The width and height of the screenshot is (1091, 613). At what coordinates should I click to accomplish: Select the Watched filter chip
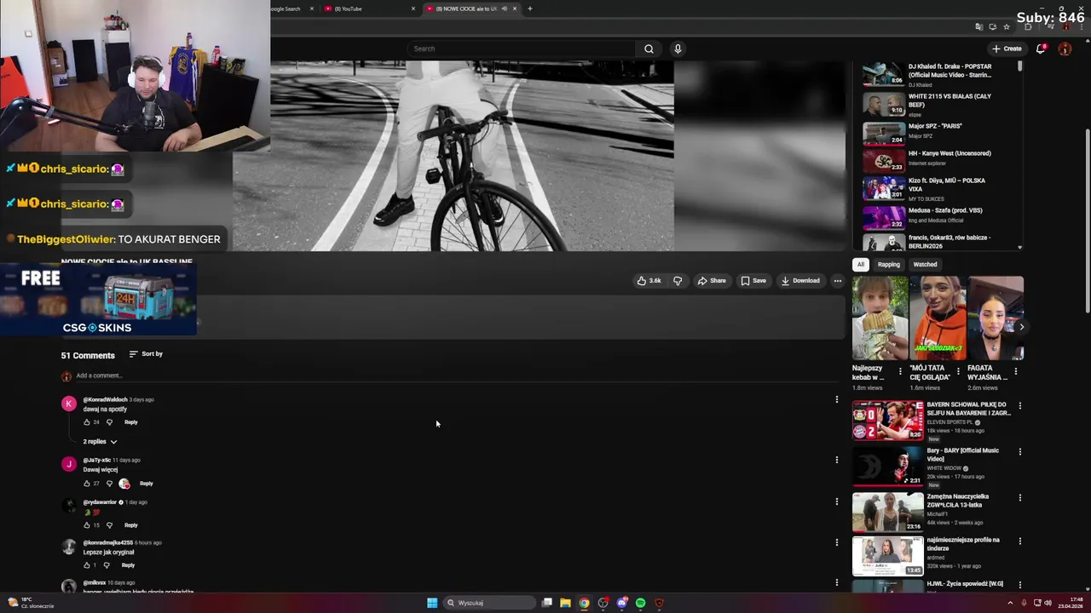(925, 264)
